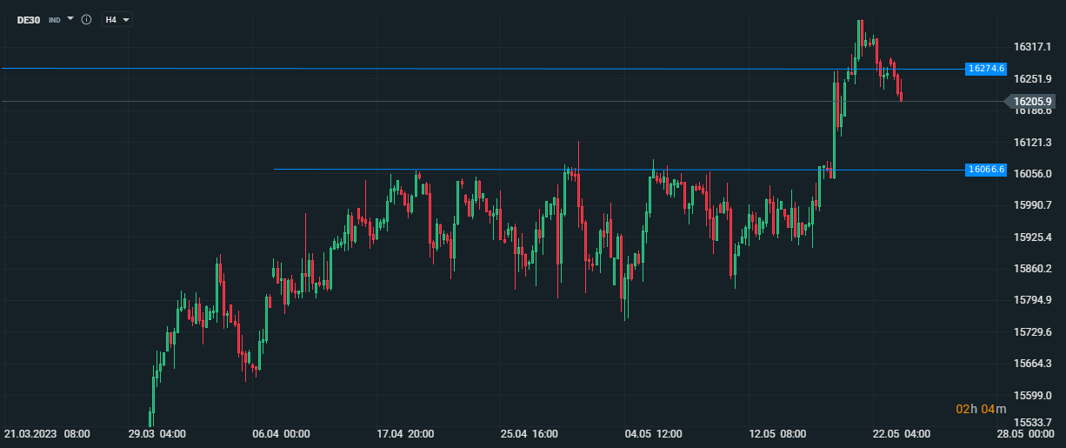Screen dimensions: 1066x448
Task: Click the 16317.1 price axis value
Action: pyautogui.click(x=1033, y=47)
